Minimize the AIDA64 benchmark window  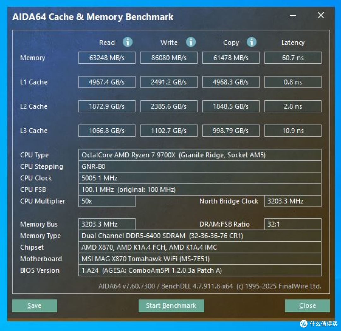pos(293,16)
